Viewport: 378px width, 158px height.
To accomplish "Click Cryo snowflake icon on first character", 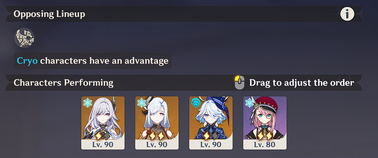I will tap(88, 103).
